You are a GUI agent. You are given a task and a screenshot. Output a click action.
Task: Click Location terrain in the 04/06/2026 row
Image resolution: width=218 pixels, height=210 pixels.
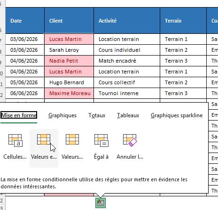[127, 72]
